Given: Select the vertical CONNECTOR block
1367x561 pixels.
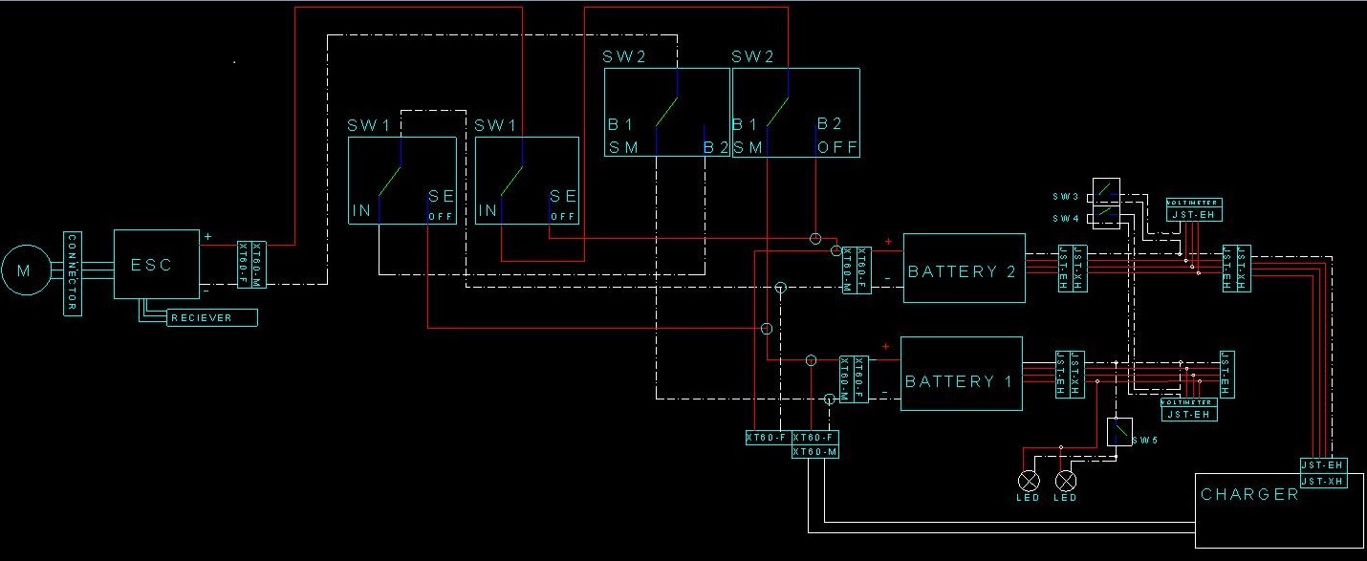Looking at the screenshot, I should click(x=72, y=272).
